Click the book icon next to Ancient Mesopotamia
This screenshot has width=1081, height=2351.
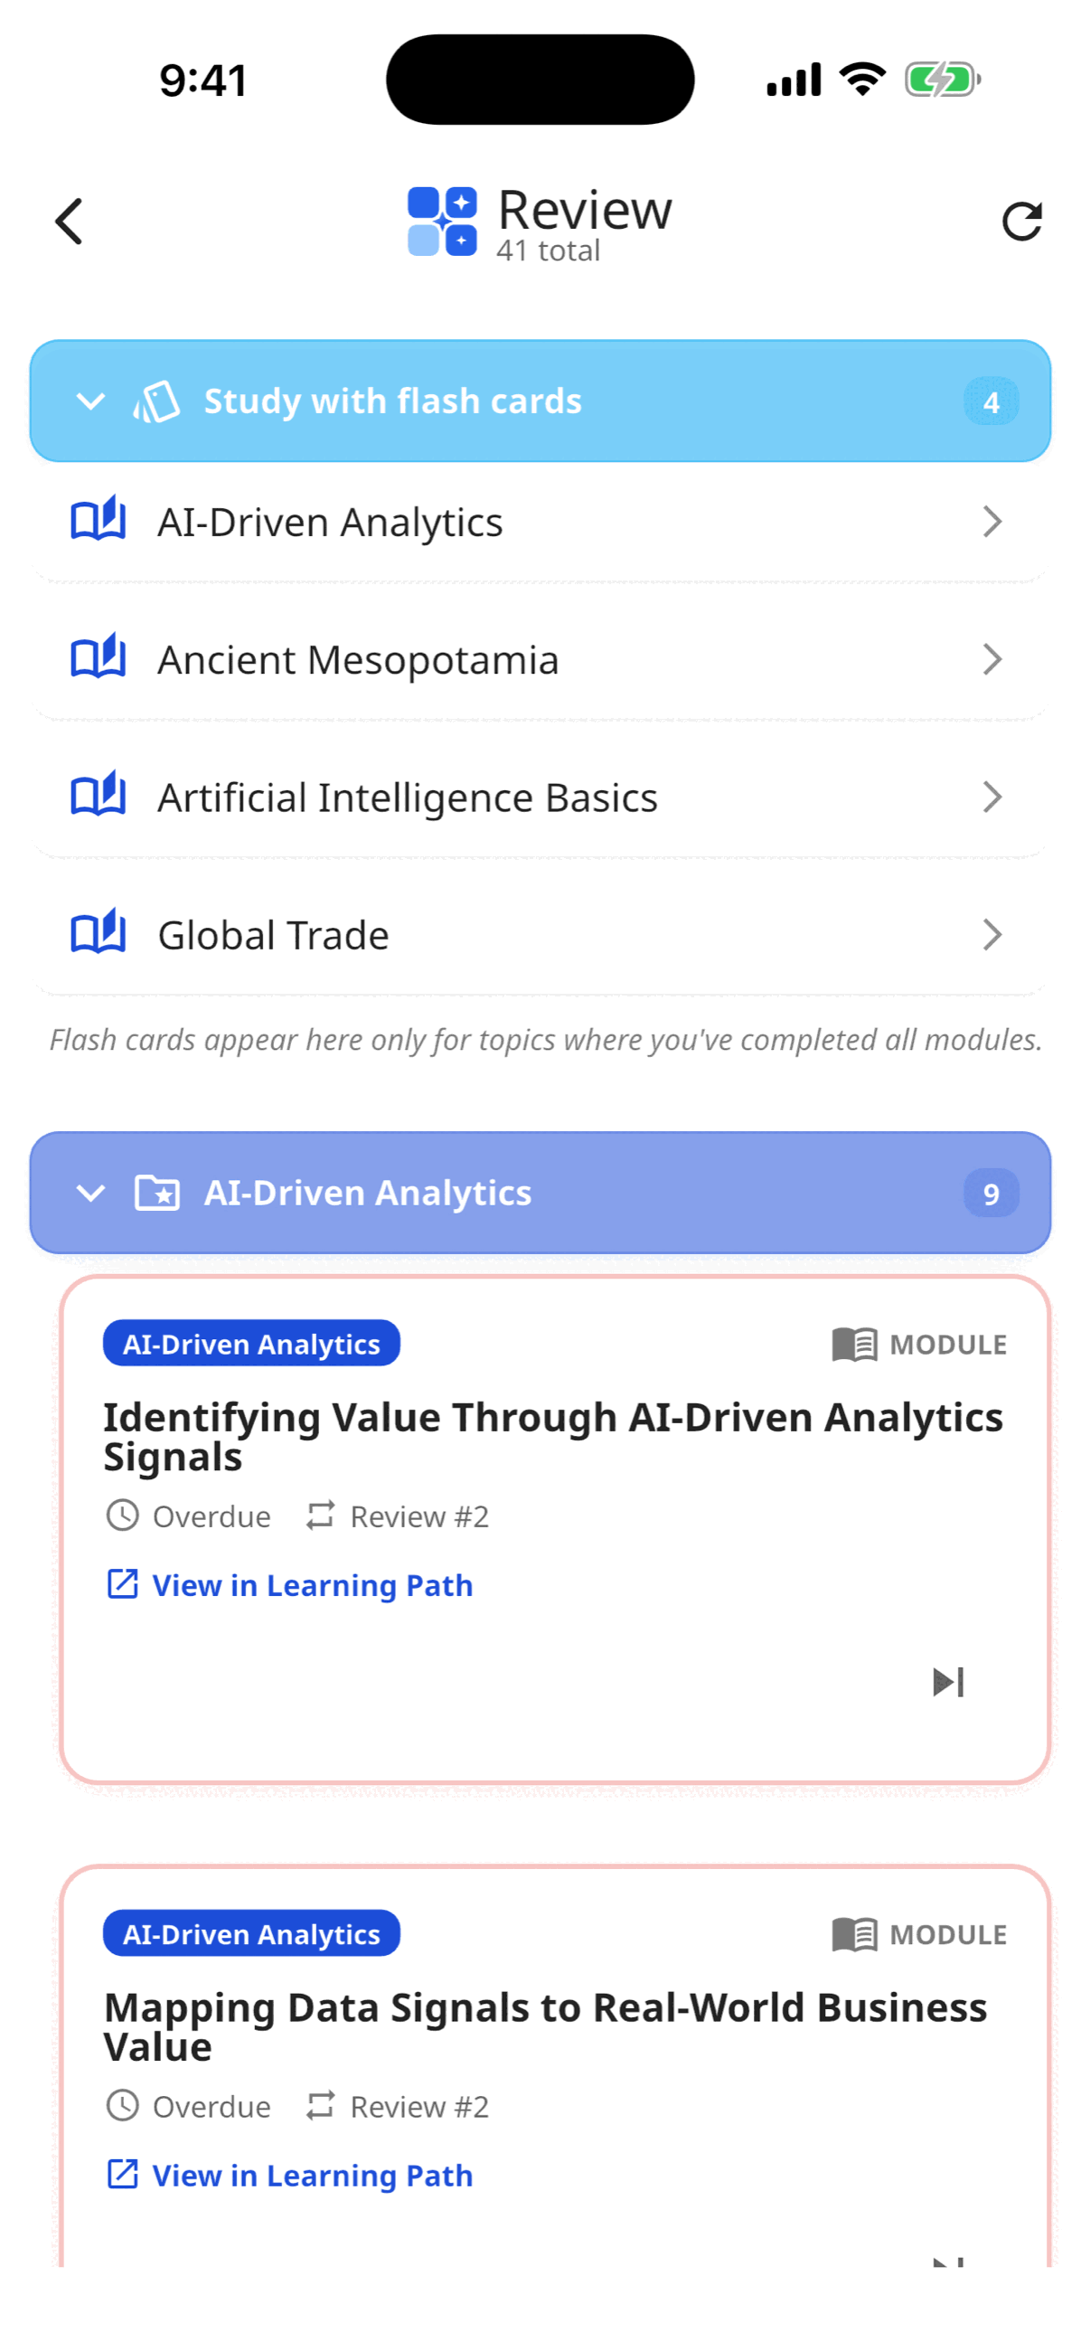pyautogui.click(x=99, y=656)
